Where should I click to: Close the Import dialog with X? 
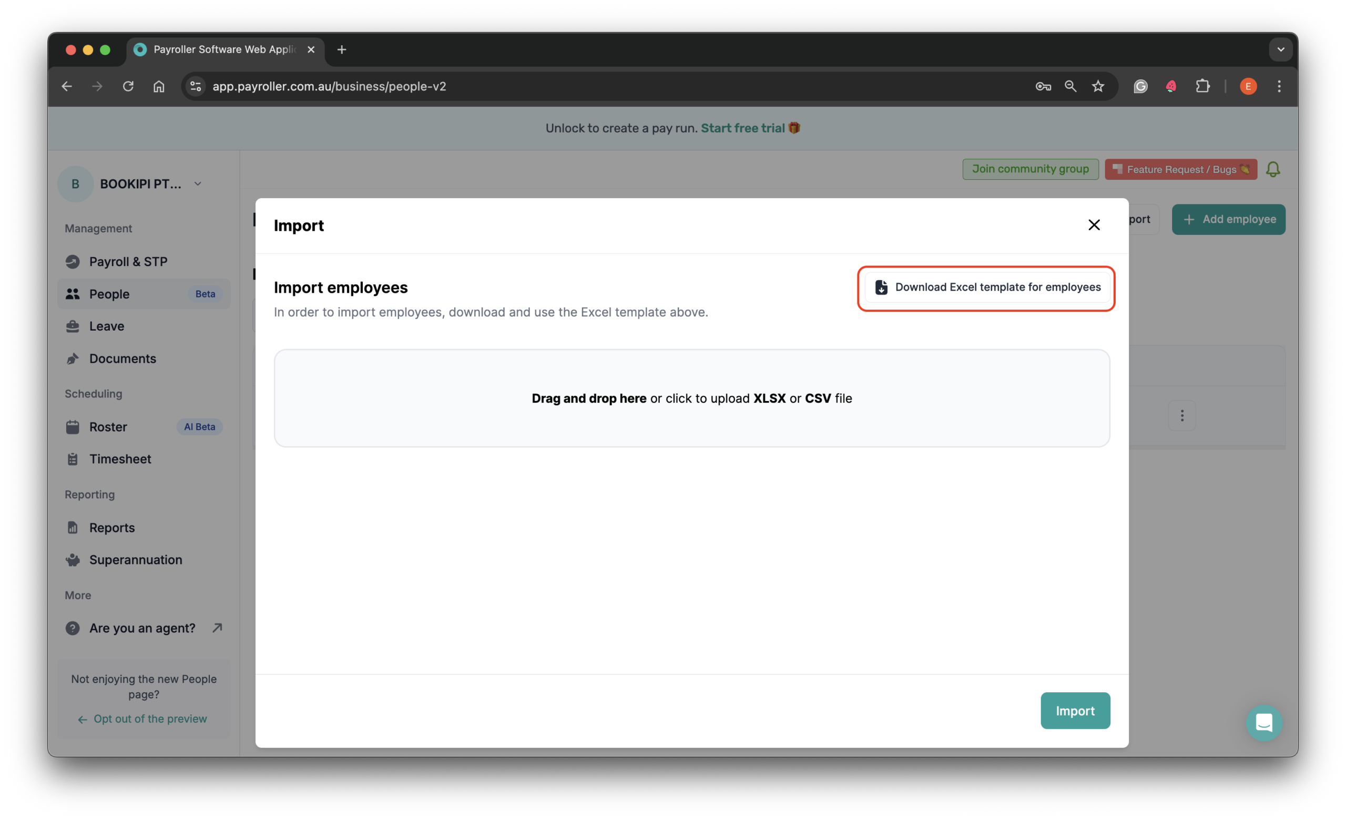(x=1094, y=225)
